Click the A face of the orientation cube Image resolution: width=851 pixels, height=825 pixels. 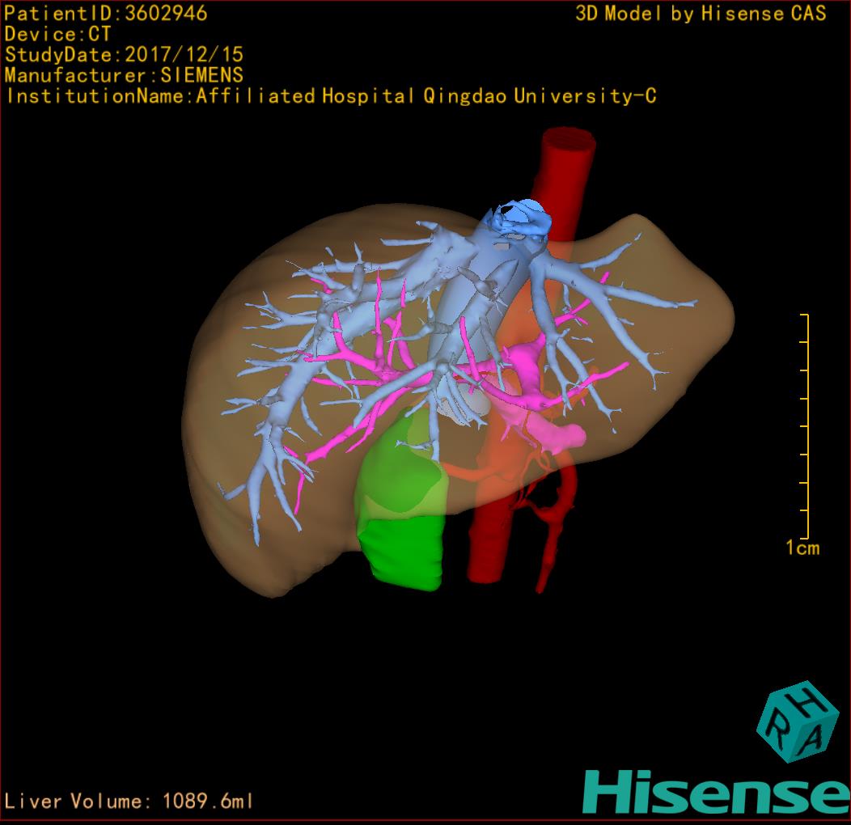click(812, 738)
